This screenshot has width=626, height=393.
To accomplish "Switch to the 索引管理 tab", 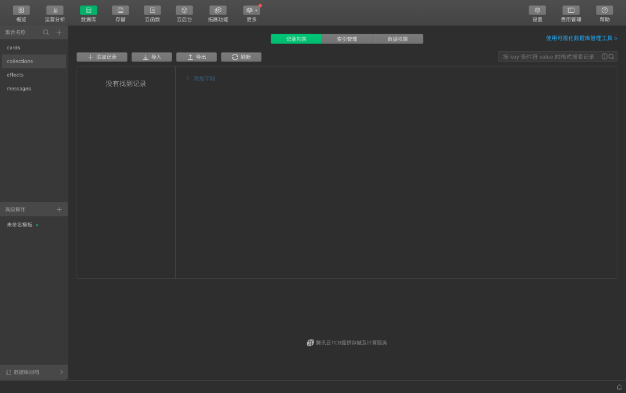I will pyautogui.click(x=347, y=39).
